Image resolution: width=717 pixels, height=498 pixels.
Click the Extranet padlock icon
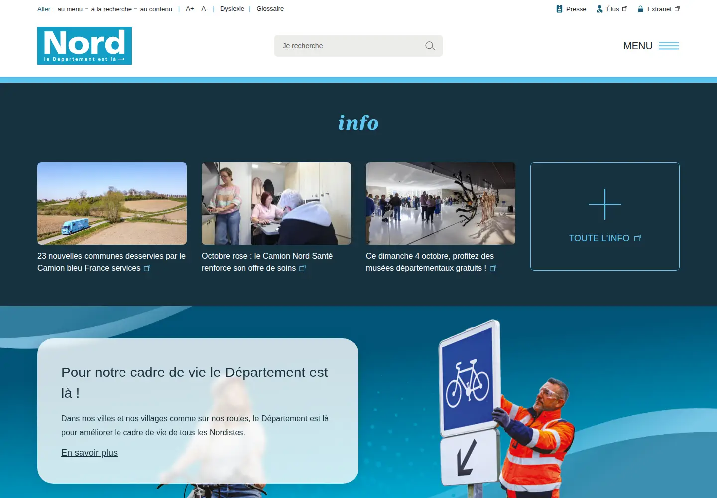tap(641, 9)
